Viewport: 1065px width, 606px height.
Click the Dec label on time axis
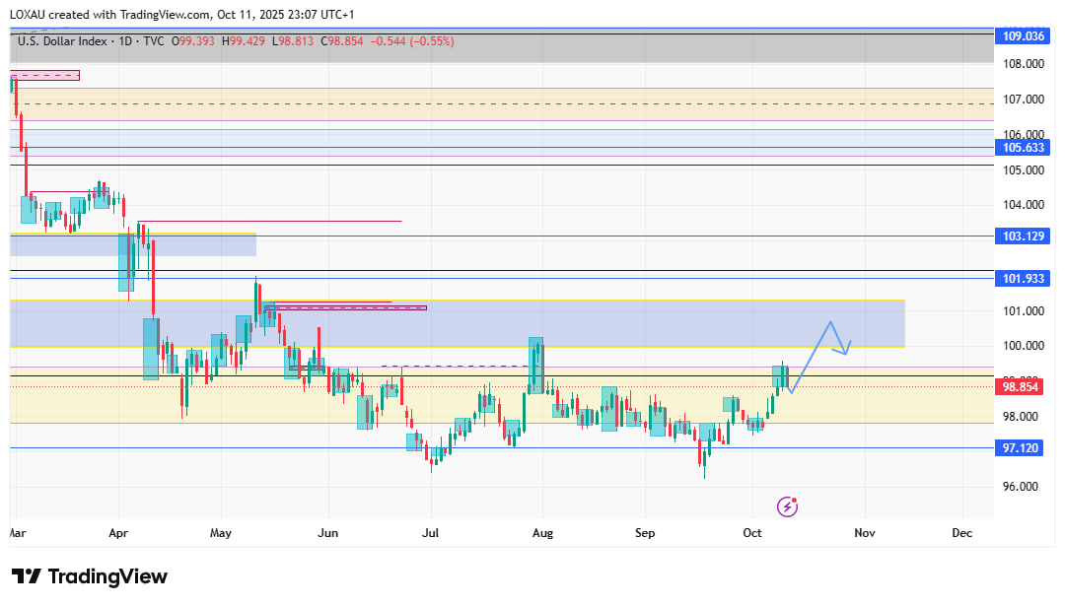point(962,533)
